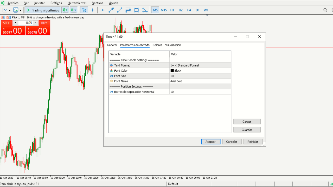Image resolution: width=333 pixels, height=187 pixels.
Task: Switch chart timeframe to H1
Action: (x=172, y=10)
